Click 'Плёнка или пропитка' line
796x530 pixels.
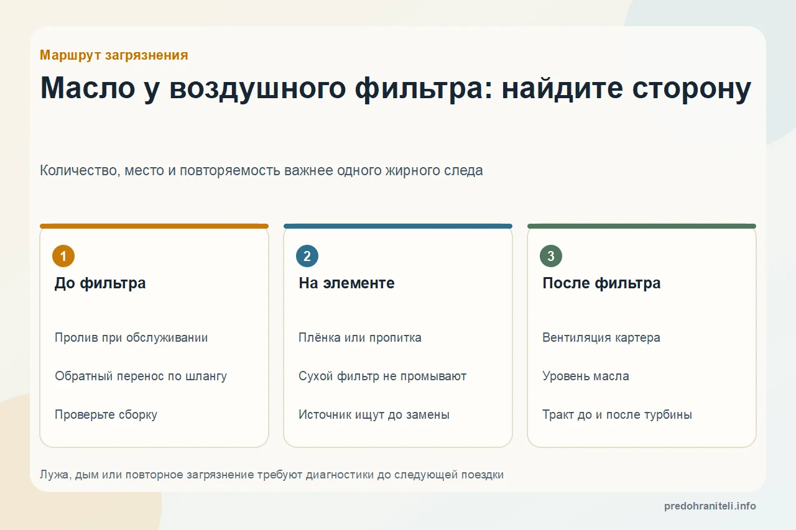(360, 338)
